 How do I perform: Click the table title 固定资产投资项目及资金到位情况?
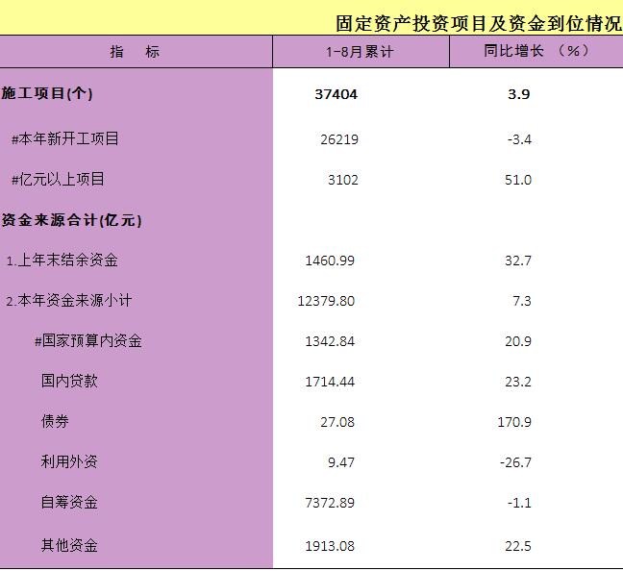tap(479, 23)
